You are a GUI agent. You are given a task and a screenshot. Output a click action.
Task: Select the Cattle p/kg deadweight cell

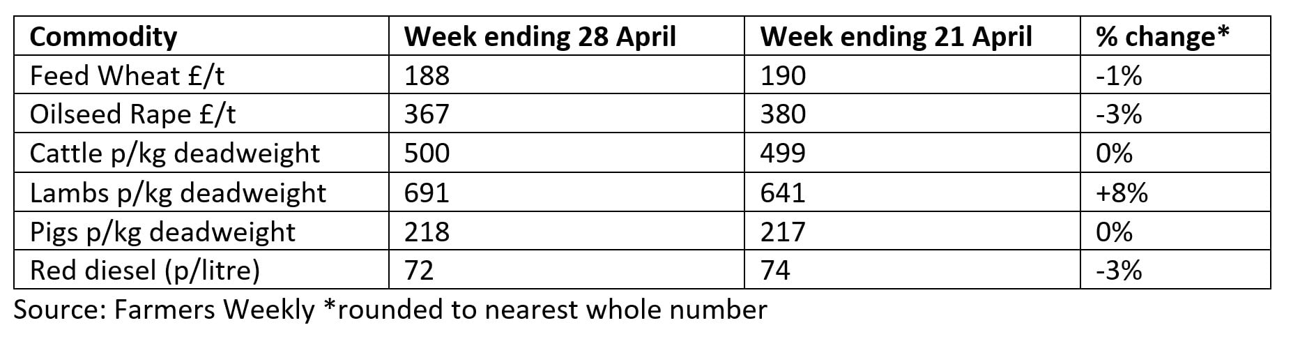point(174,153)
